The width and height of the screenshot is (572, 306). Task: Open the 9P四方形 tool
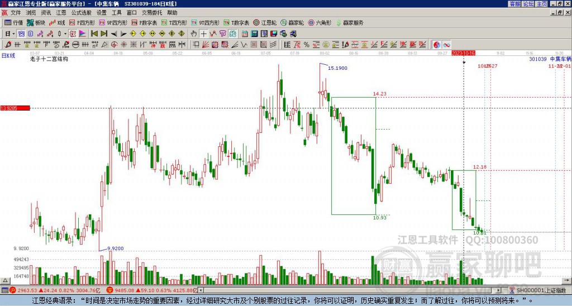click(x=113, y=22)
